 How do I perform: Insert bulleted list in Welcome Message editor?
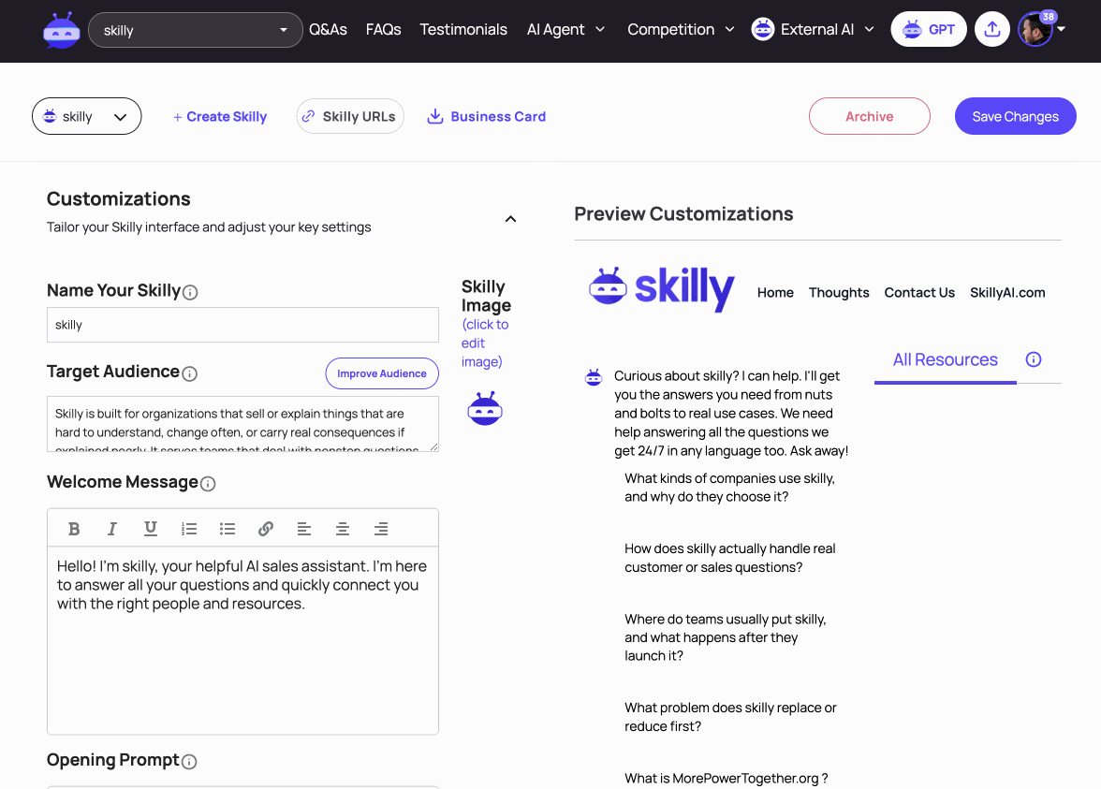click(227, 529)
